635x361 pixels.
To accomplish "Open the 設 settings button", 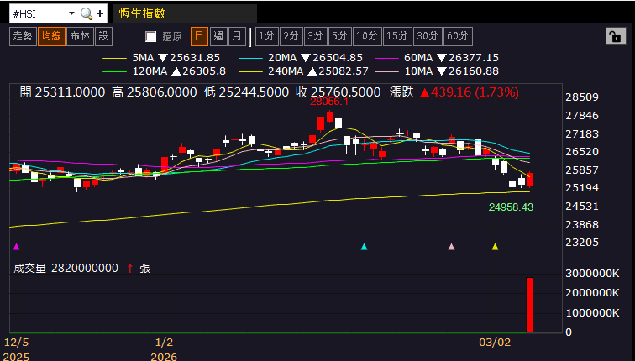I will point(103,36).
